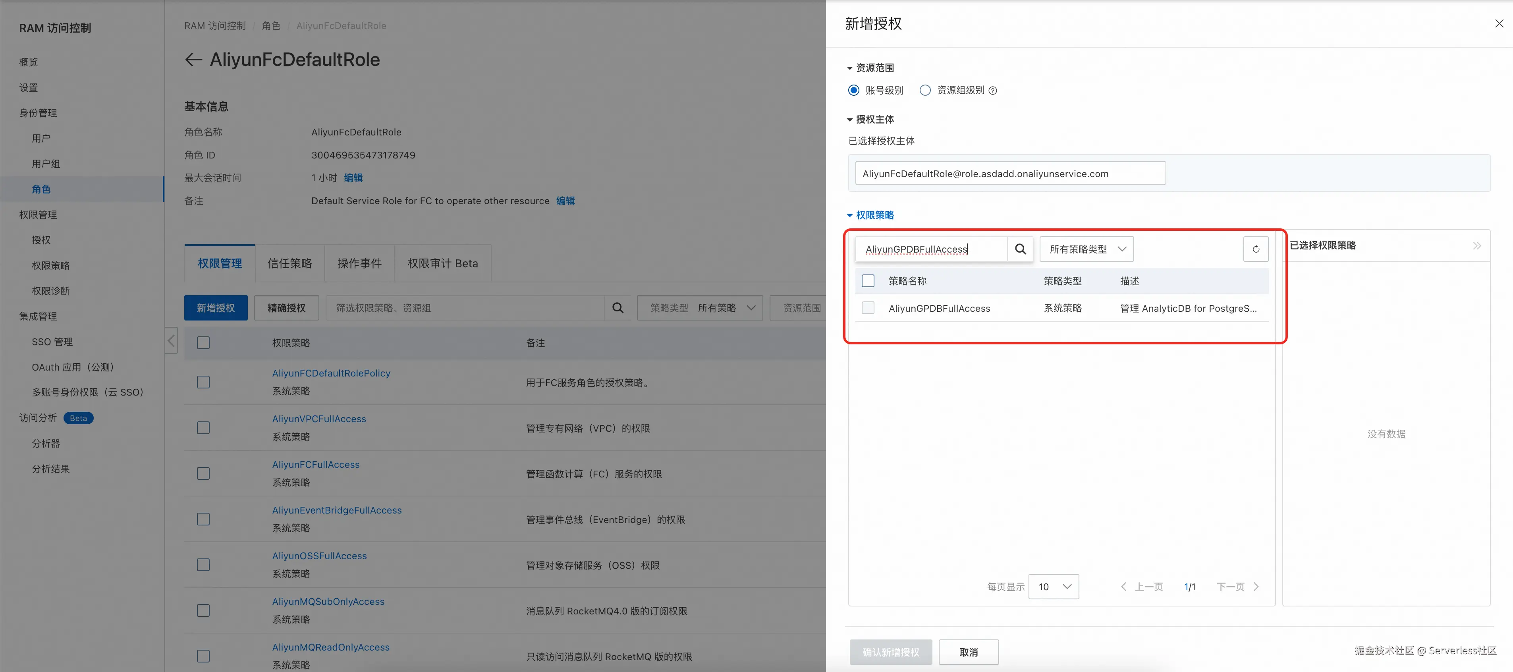Select the 资源组级别 radio button
Image resolution: width=1513 pixels, height=672 pixels.
tap(925, 91)
